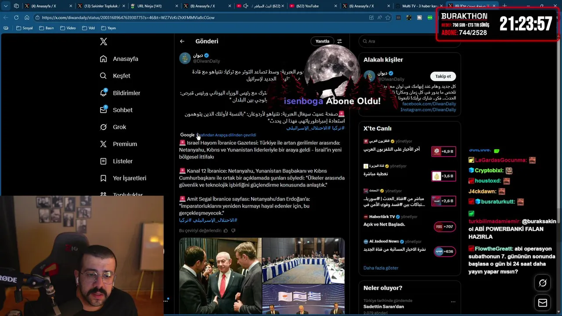562x316 pixels.
Task: Click the @DiwanDaily handle on the post
Action: (206, 61)
